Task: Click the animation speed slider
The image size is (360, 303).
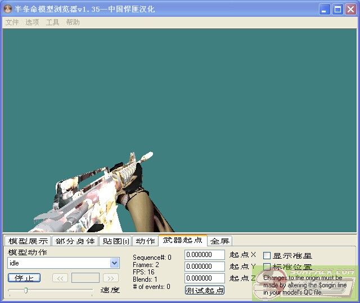Action: pos(51,290)
